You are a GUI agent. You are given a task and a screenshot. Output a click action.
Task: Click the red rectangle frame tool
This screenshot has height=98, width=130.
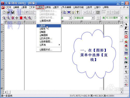126,37
